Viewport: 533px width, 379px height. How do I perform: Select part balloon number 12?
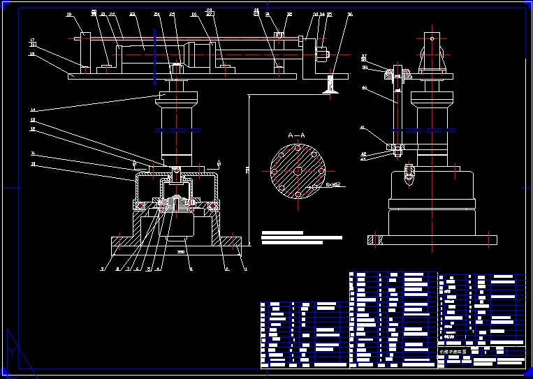coord(33,129)
